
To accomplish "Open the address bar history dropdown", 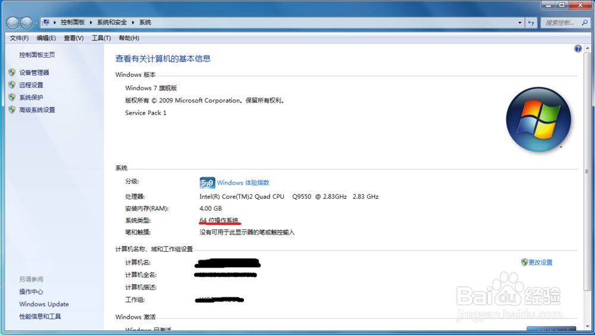I will tap(520, 23).
